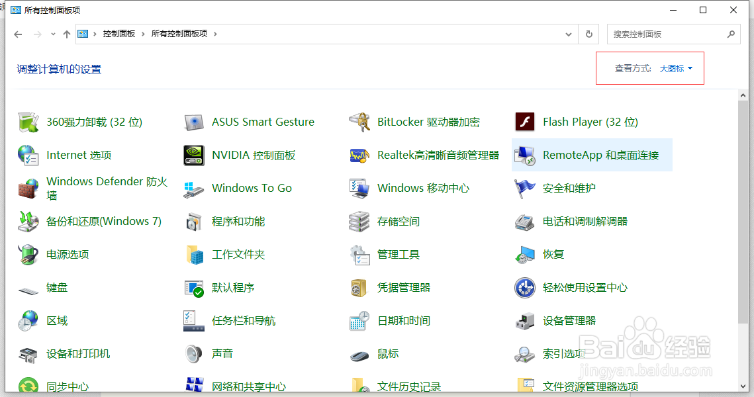Click the search magnifier icon
The width and height of the screenshot is (754, 397).
pos(731,34)
